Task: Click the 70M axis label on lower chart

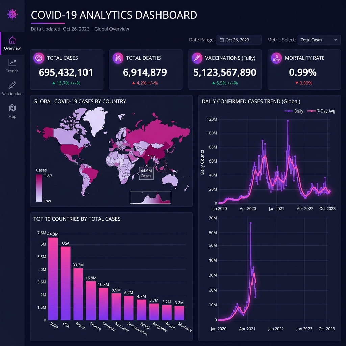Action: (x=213, y=218)
